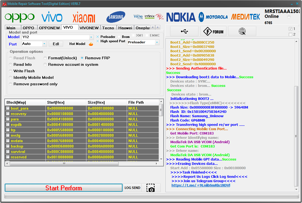Click the MediaTek brand logo
The height and width of the screenshot is (203, 302).
[245, 17]
